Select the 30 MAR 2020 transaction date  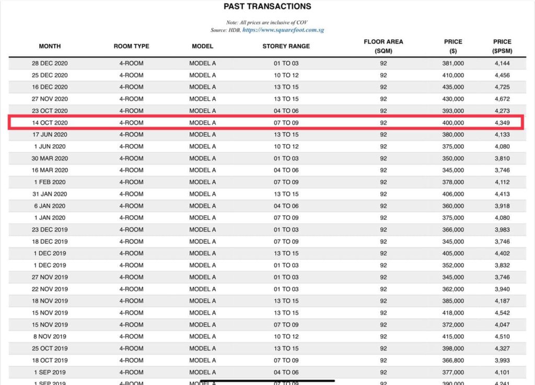50,158
